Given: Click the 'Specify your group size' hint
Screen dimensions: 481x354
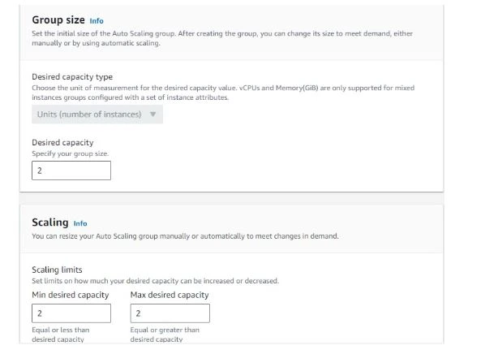Looking at the screenshot, I should [71, 153].
